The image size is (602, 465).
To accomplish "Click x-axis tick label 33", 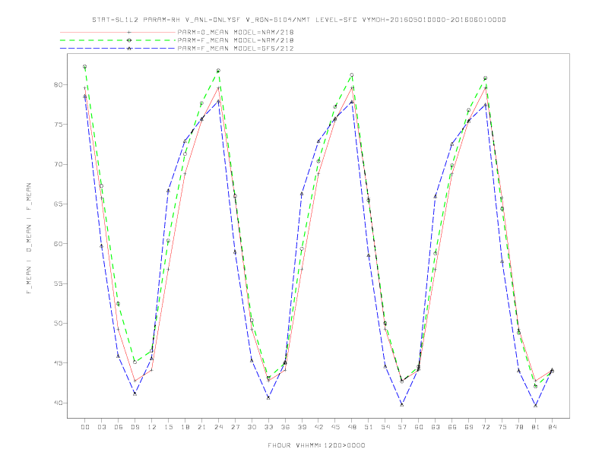I will pyautogui.click(x=268, y=427).
